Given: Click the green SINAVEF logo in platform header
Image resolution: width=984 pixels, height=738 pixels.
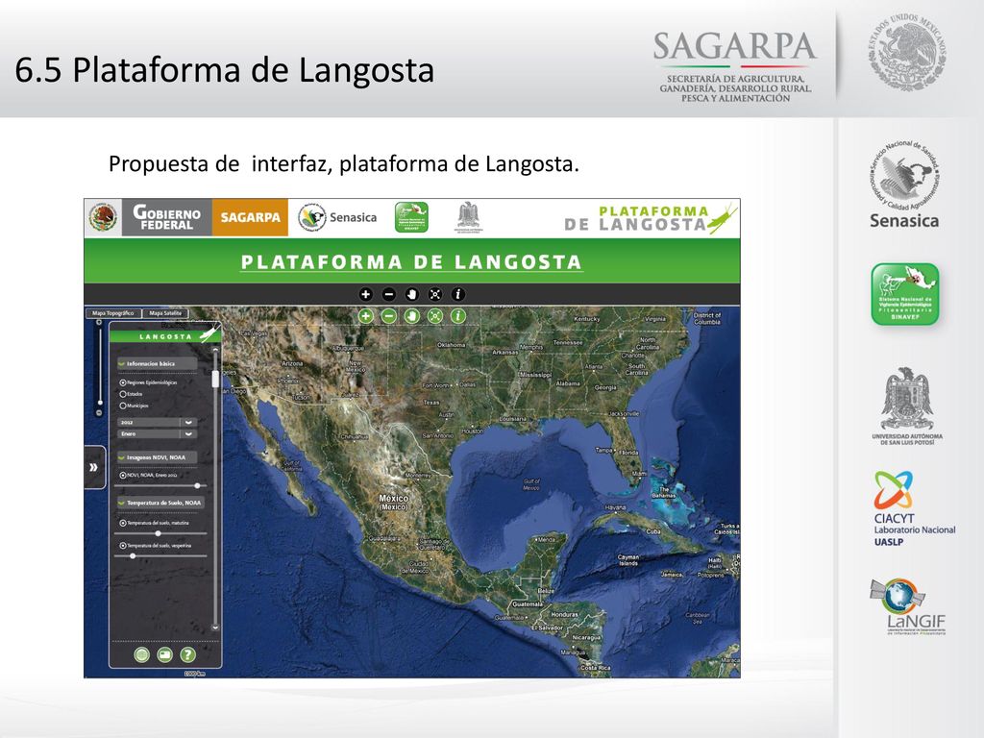Looking at the screenshot, I should tap(411, 217).
